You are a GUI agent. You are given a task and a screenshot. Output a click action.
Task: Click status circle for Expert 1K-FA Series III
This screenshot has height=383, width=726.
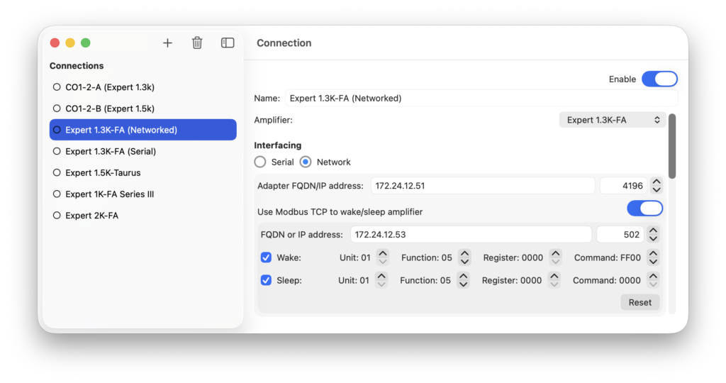pyautogui.click(x=57, y=194)
